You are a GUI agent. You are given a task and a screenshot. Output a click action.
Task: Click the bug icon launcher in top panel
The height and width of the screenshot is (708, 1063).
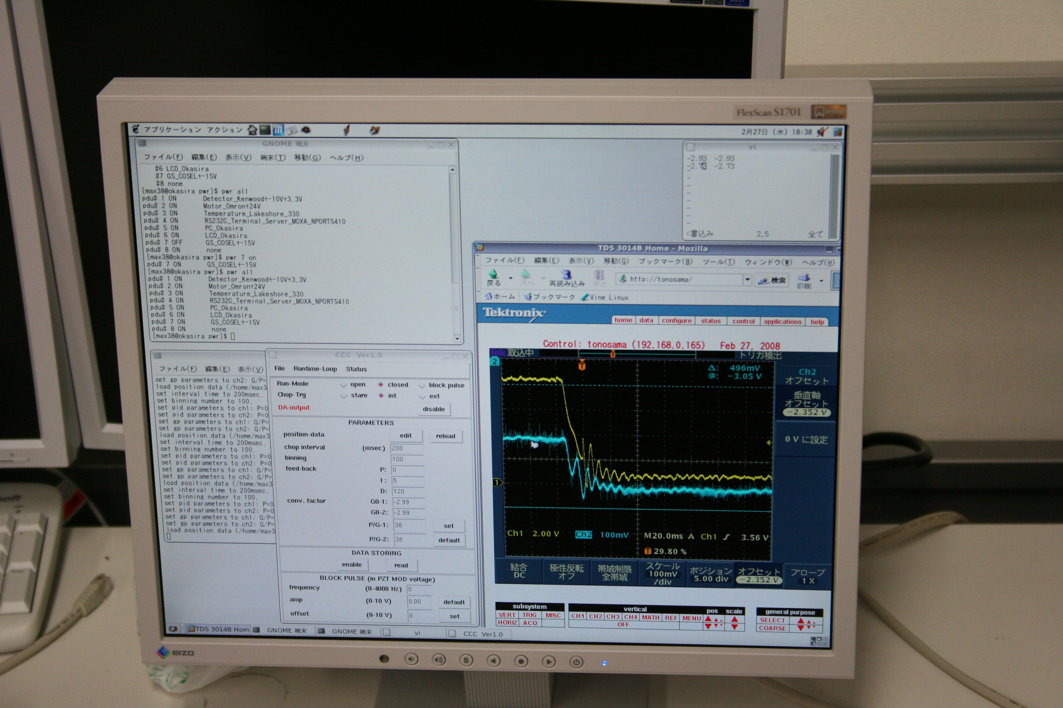pos(305,130)
